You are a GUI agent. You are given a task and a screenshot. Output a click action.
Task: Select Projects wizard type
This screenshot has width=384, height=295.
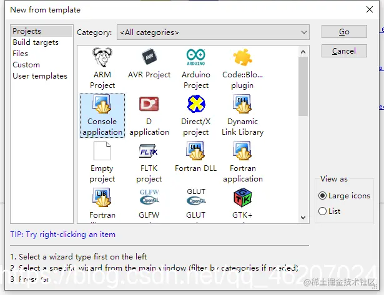pyautogui.click(x=42, y=31)
